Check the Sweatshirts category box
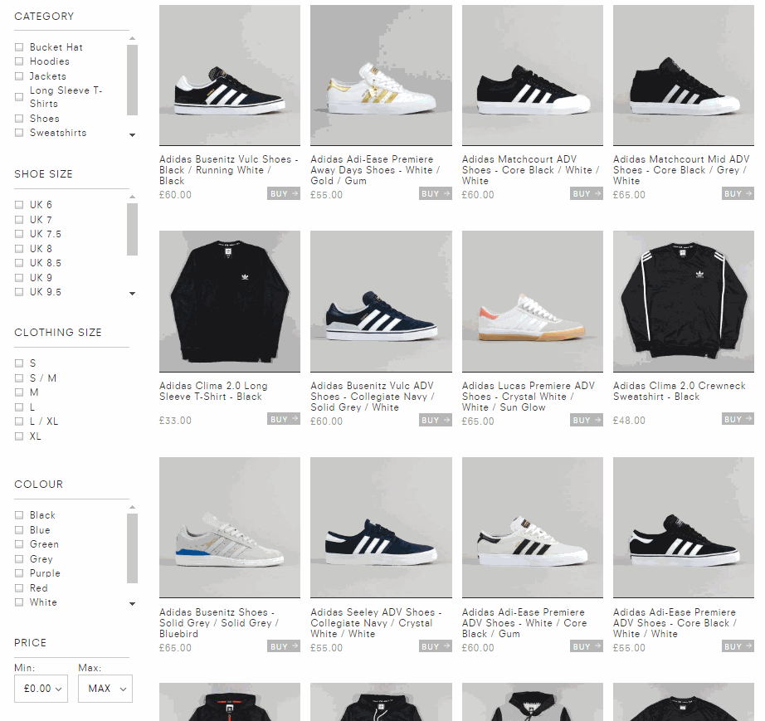Image resolution: width=765 pixels, height=721 pixels. 19,133
